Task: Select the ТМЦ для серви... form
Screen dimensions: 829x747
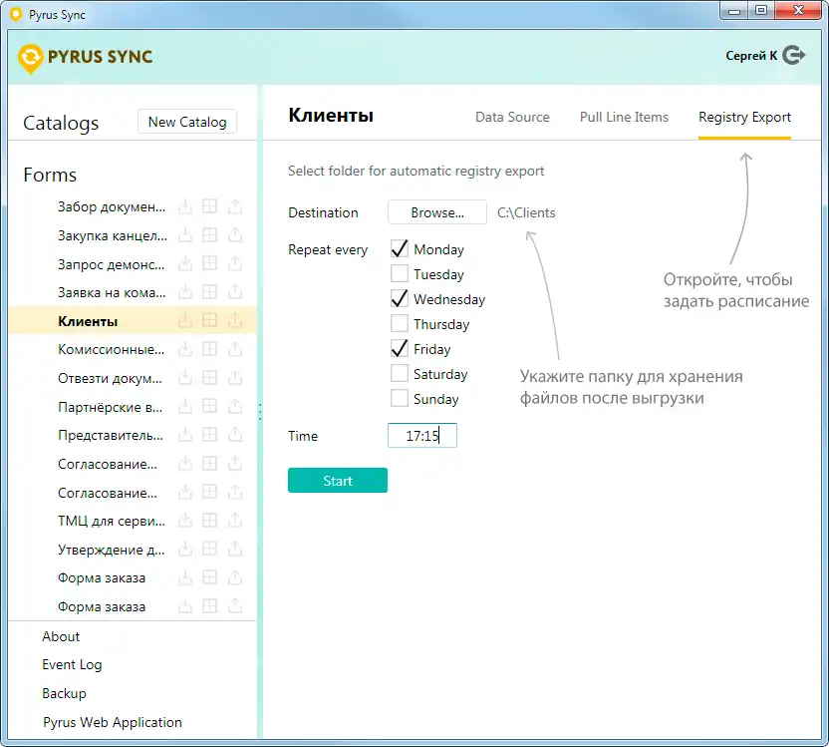Action: (111, 521)
